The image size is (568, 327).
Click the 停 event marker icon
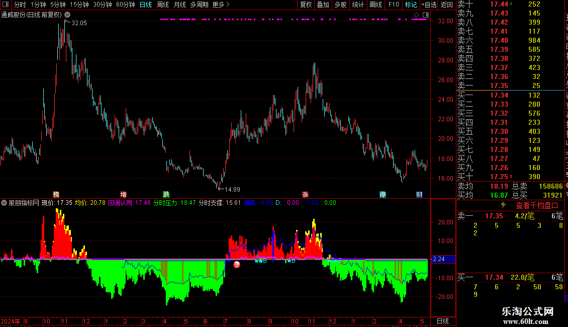point(383,195)
